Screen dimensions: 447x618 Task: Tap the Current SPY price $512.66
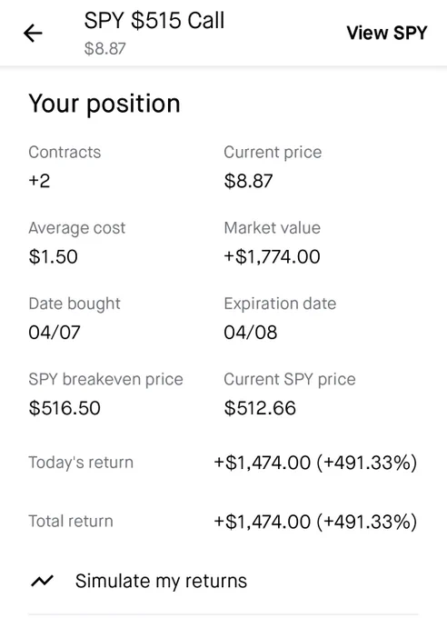pyautogui.click(x=260, y=408)
